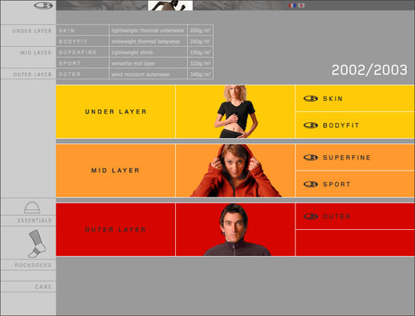Click the runner image in the top banner
Image resolution: width=415 pixels, height=316 pixels.
(170, 5)
